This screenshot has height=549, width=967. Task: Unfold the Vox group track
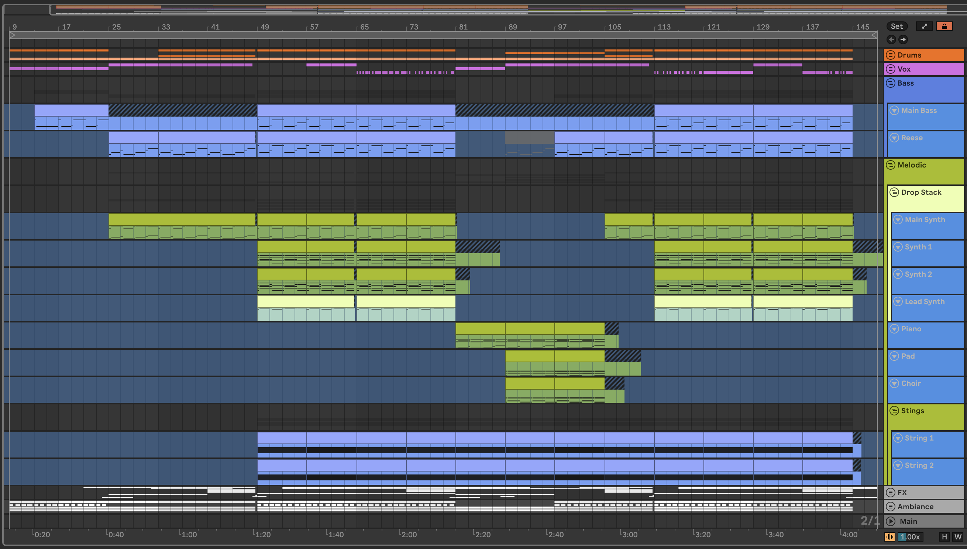click(x=891, y=69)
